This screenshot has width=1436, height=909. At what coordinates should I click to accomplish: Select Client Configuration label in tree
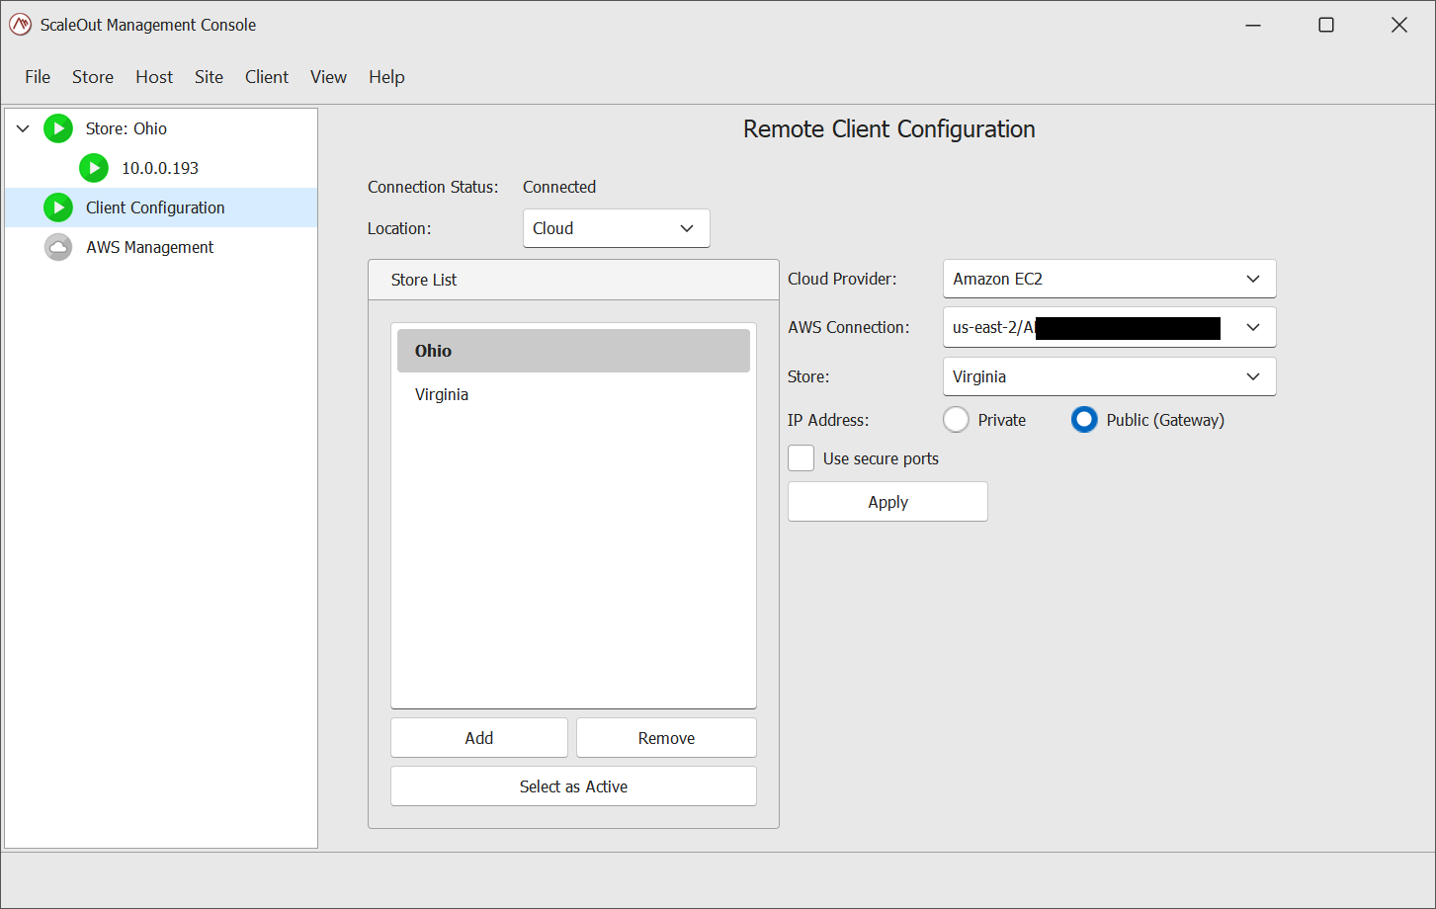pyautogui.click(x=155, y=207)
